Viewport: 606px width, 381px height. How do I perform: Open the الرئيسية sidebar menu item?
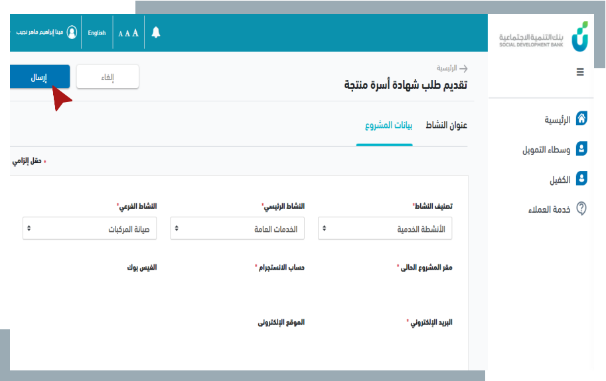point(558,120)
